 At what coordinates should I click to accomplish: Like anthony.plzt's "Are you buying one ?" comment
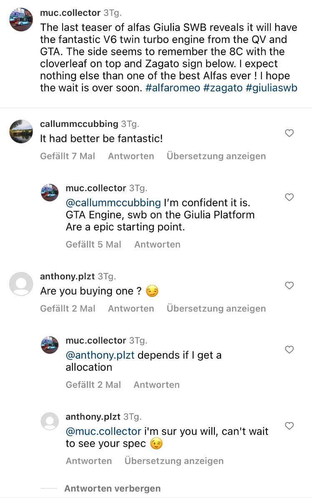pyautogui.click(x=289, y=286)
